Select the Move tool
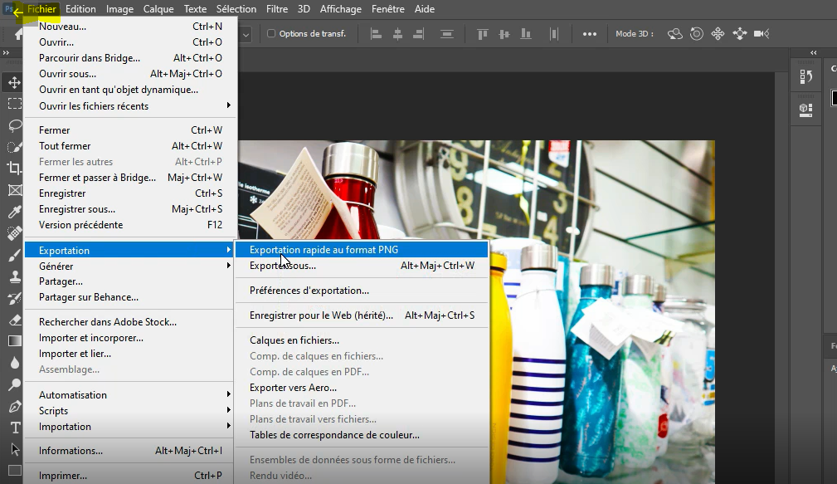Viewport: 837px width, 484px height. (14, 82)
